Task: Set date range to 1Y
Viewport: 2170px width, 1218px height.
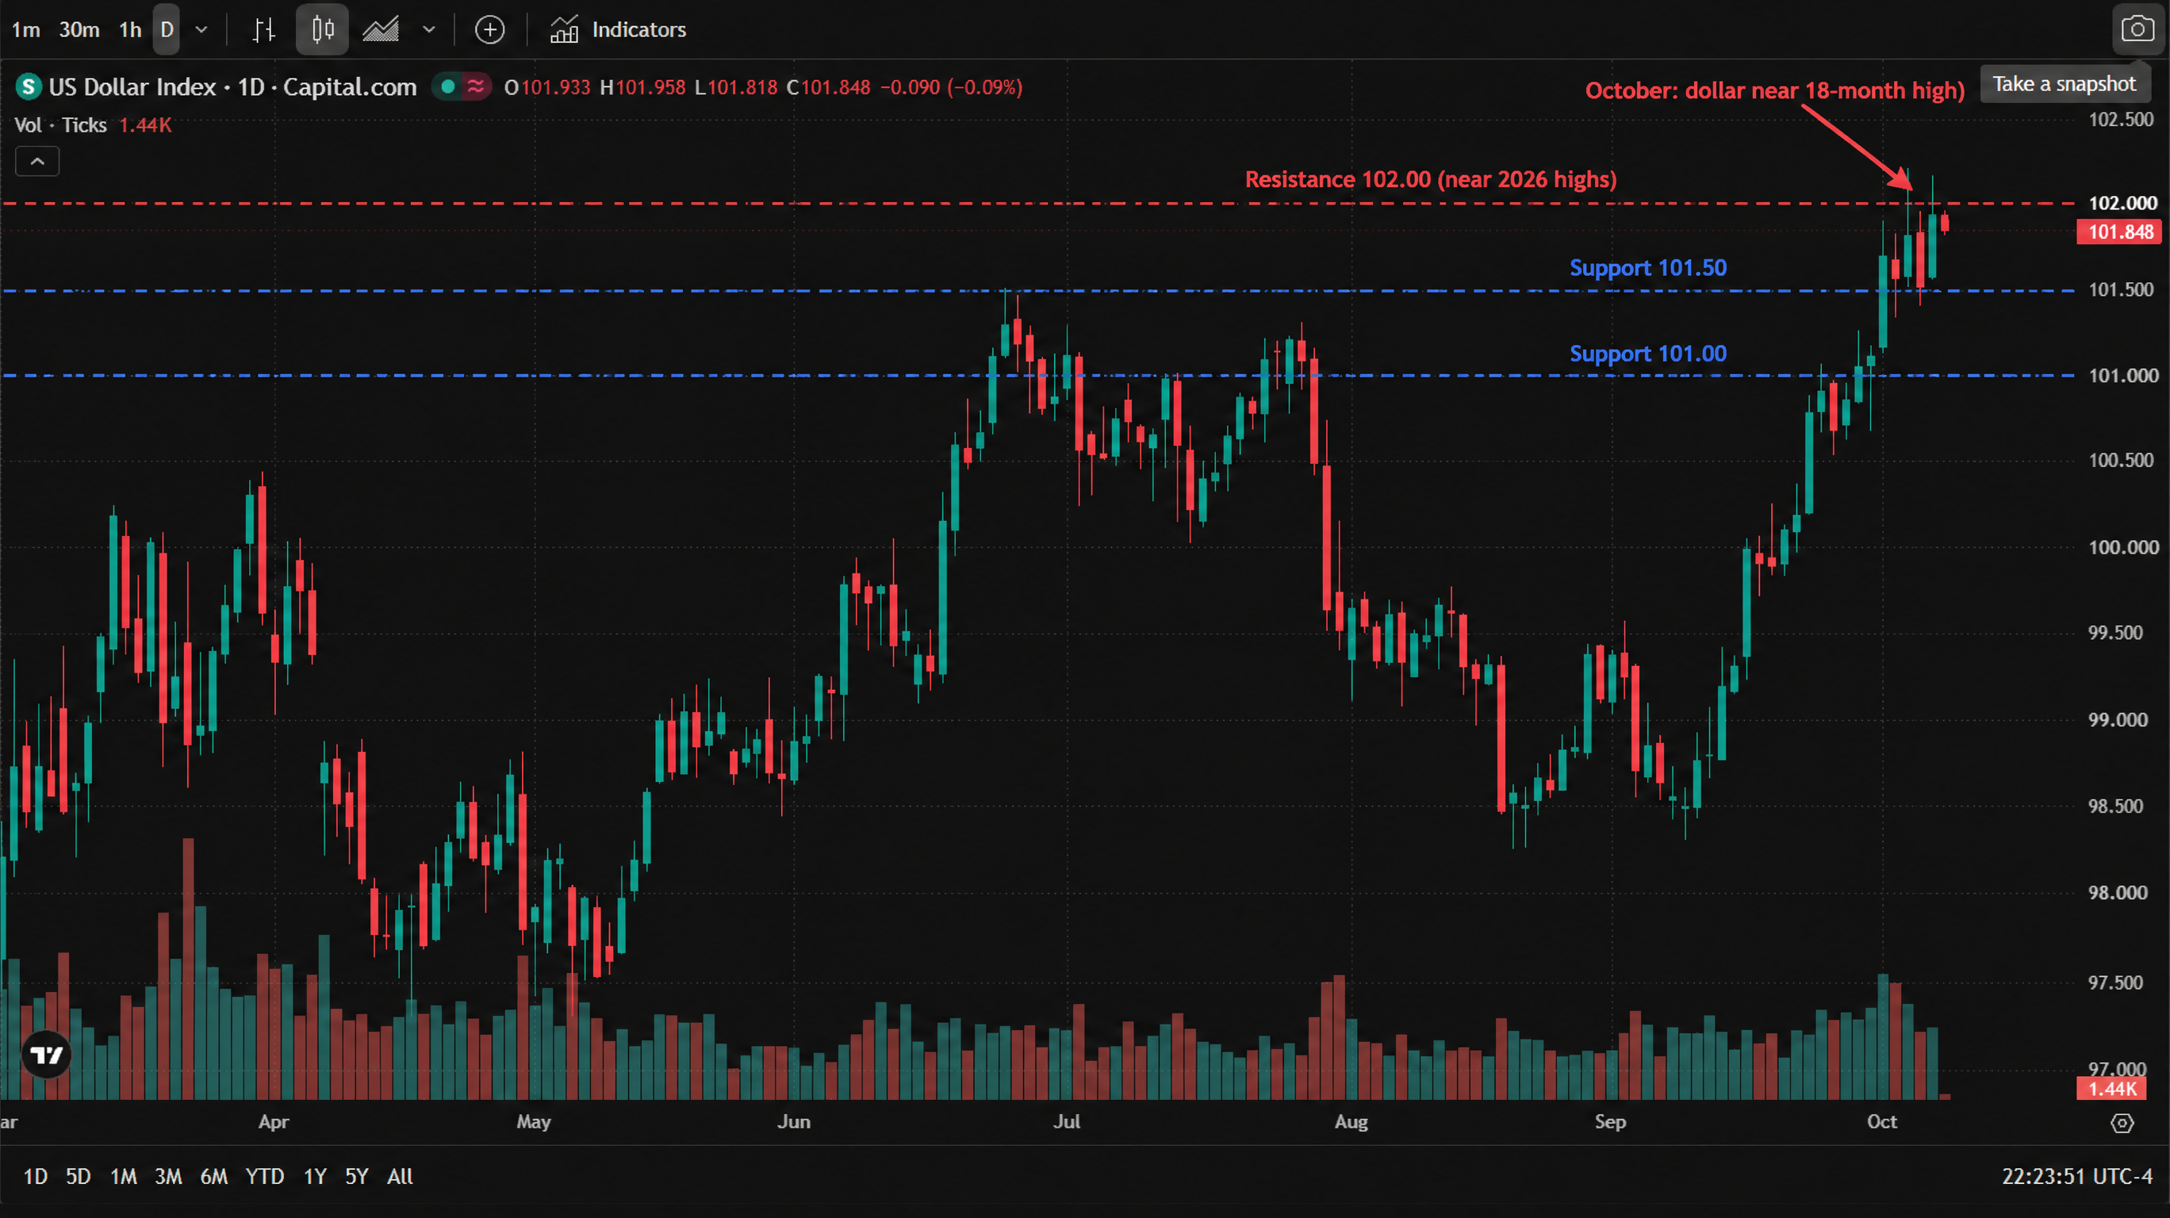Action: [x=315, y=1176]
